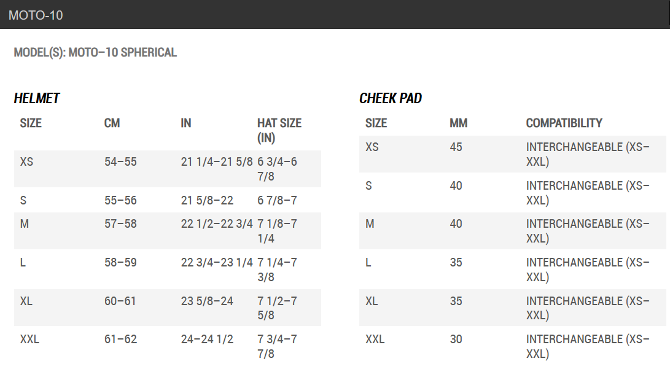Click the XXL cheek pad 30 mm value
This screenshot has width=670, height=369.
pyautogui.click(x=456, y=340)
